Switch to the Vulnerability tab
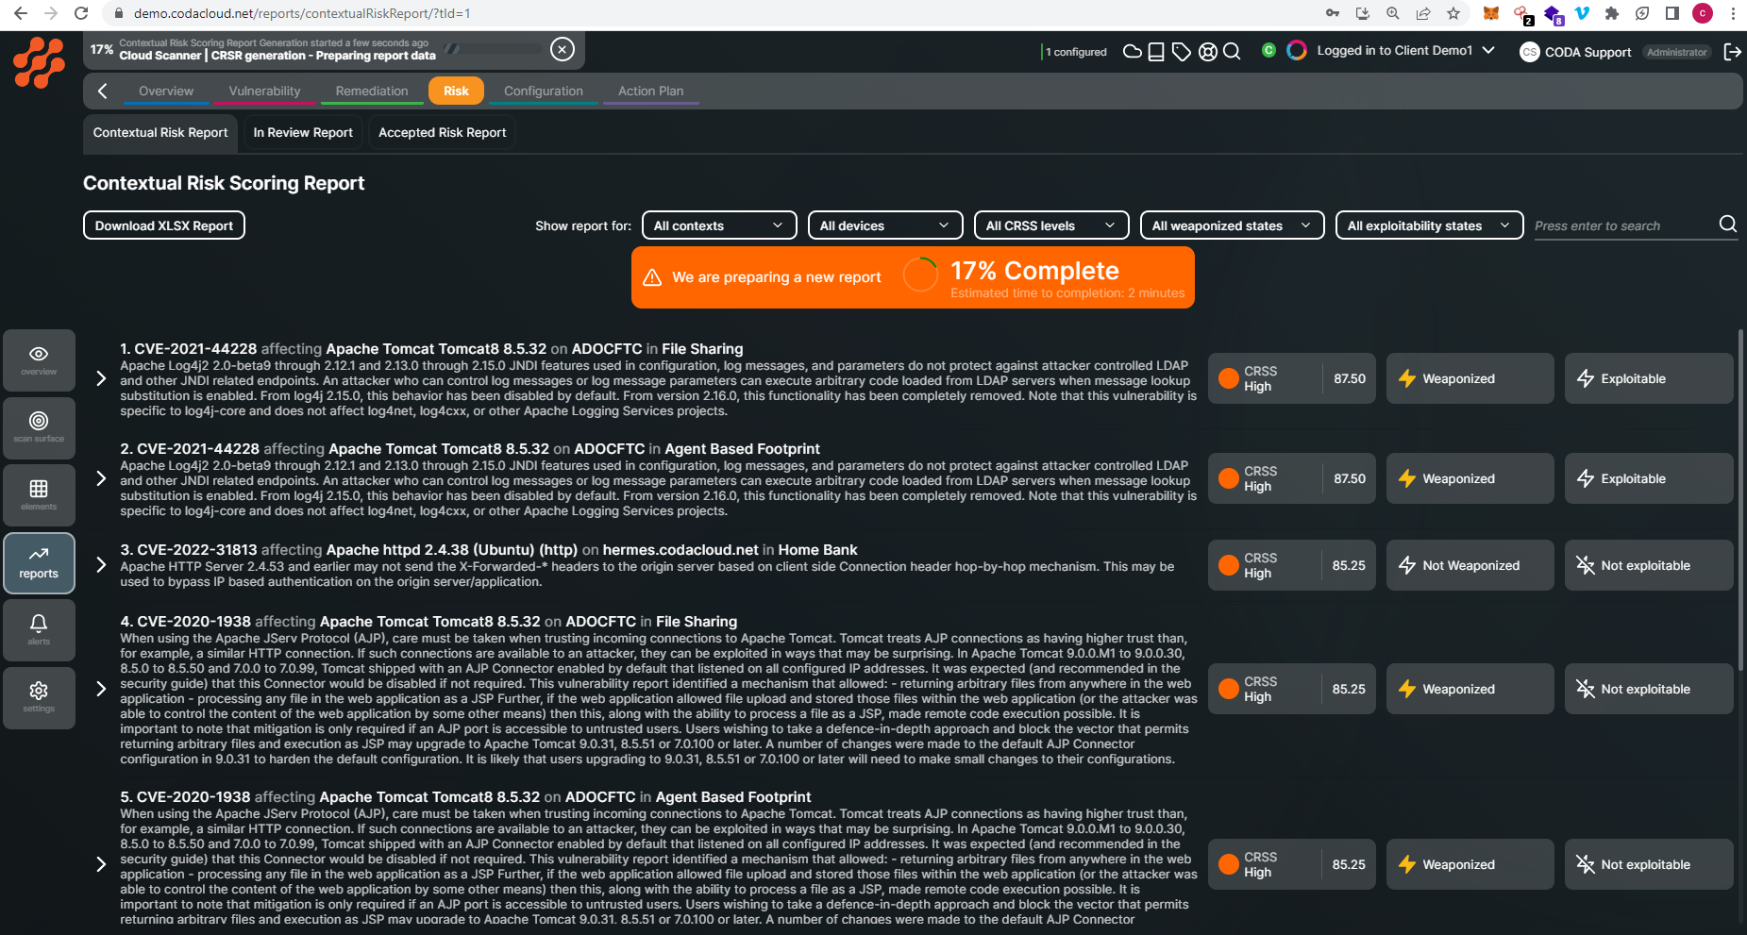Image resolution: width=1747 pixels, height=935 pixels. click(264, 92)
